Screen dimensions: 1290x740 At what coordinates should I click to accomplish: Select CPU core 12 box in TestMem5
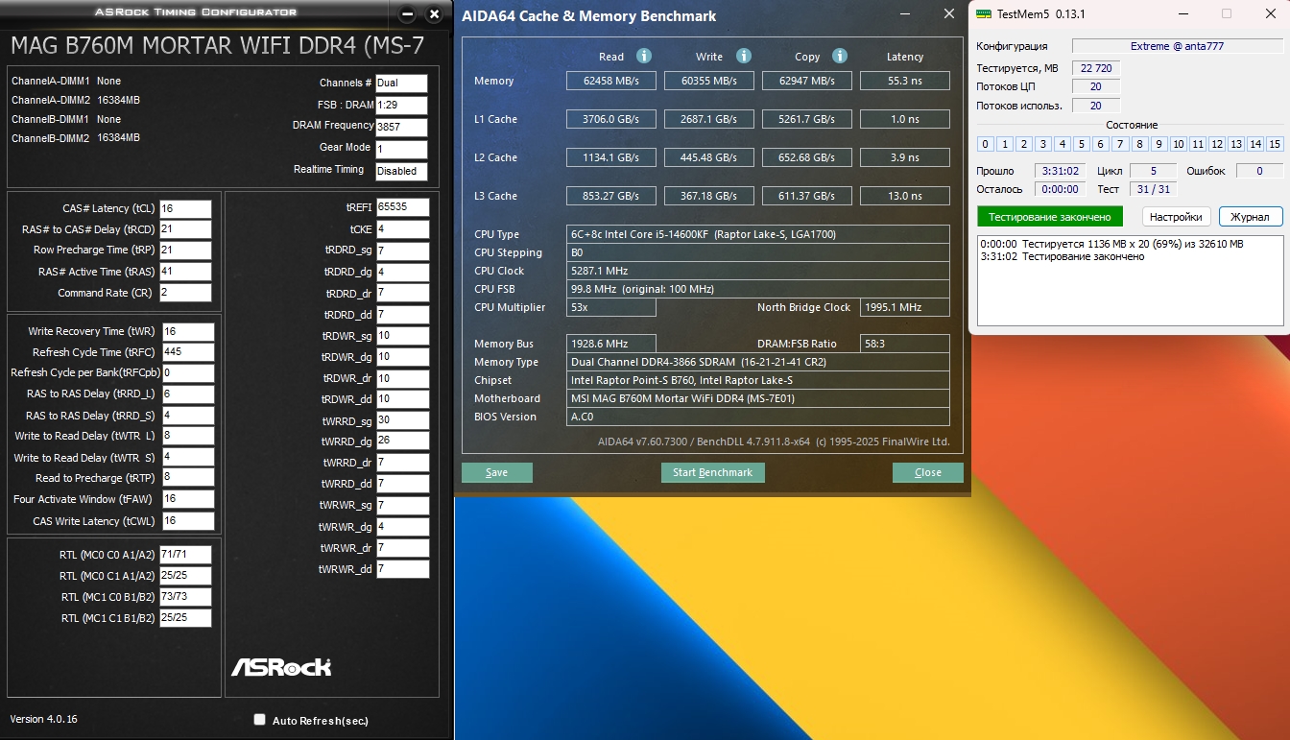click(x=1217, y=144)
